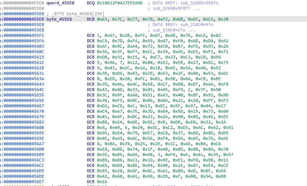Select address 0000000000045631
The width and height of the screenshot is (307, 186).
(24, 74)
